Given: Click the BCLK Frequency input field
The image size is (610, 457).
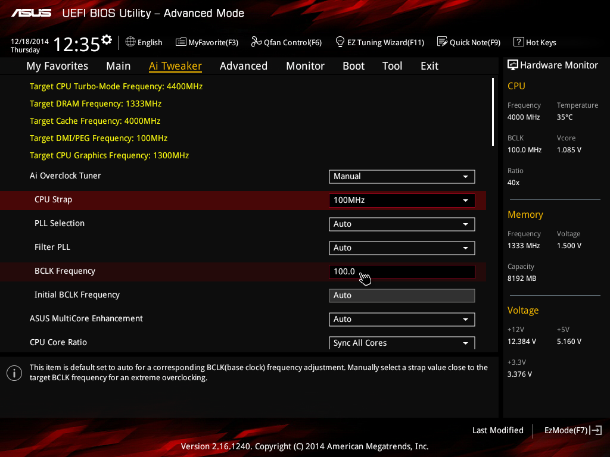Looking at the screenshot, I should (x=402, y=271).
